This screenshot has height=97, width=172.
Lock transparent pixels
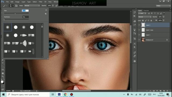143,20
